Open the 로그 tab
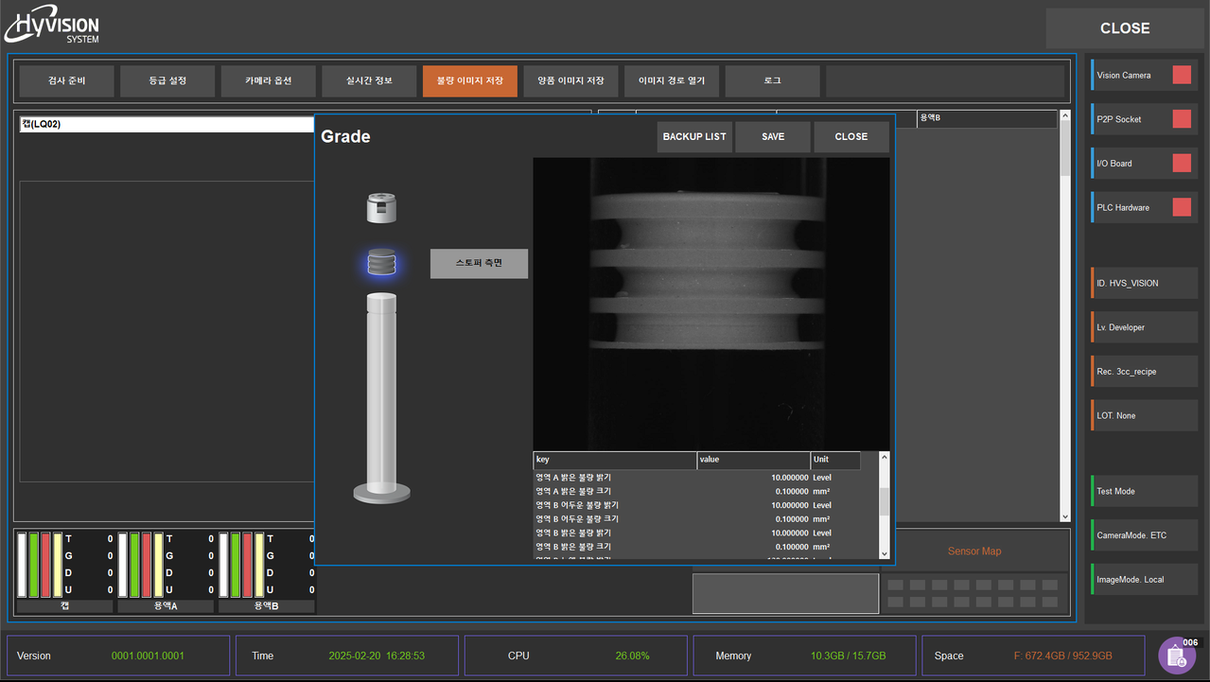This screenshot has height=682, width=1210. 772,81
